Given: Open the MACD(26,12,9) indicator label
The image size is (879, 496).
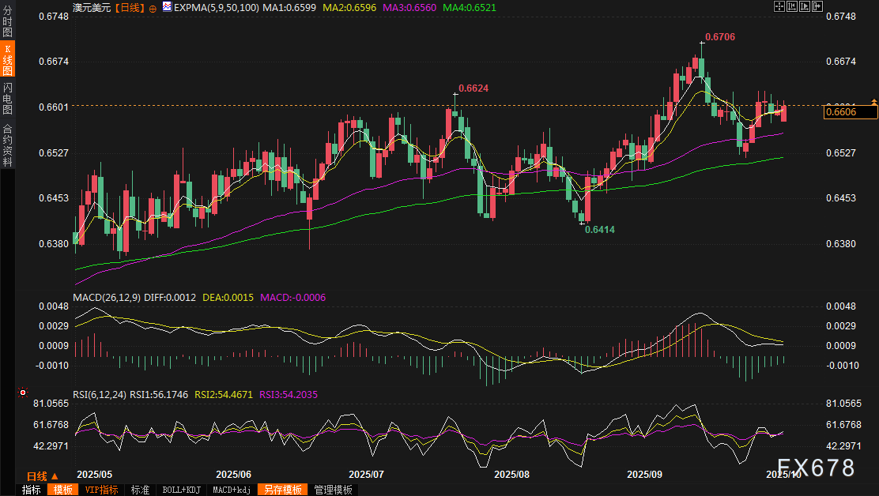Looking at the screenshot, I should [x=106, y=298].
